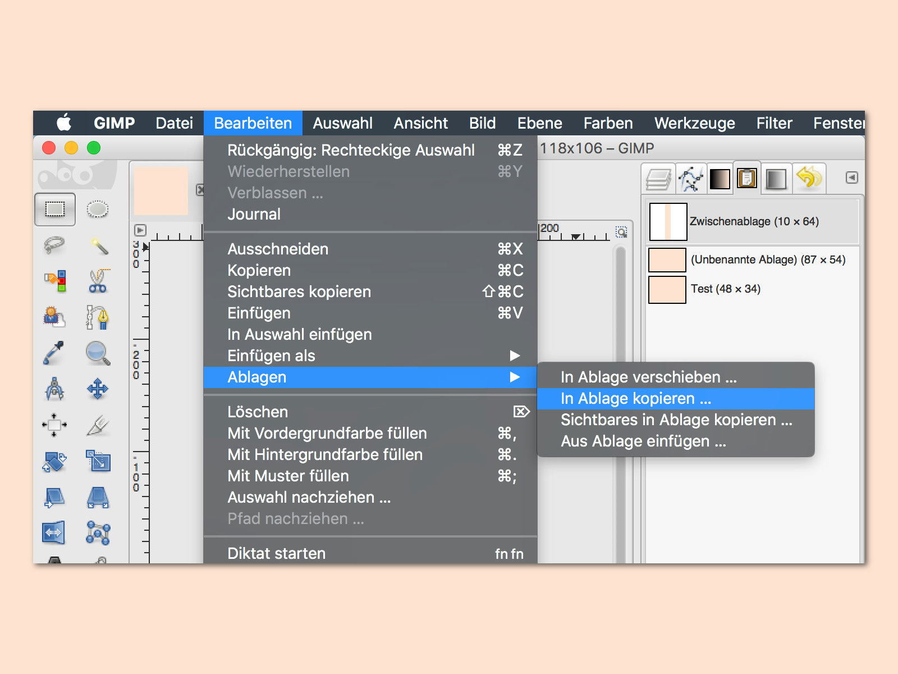Screen dimensions: 898x674
Task: Select Sichtbares in Ablage kopieren
Action: pyautogui.click(x=676, y=420)
